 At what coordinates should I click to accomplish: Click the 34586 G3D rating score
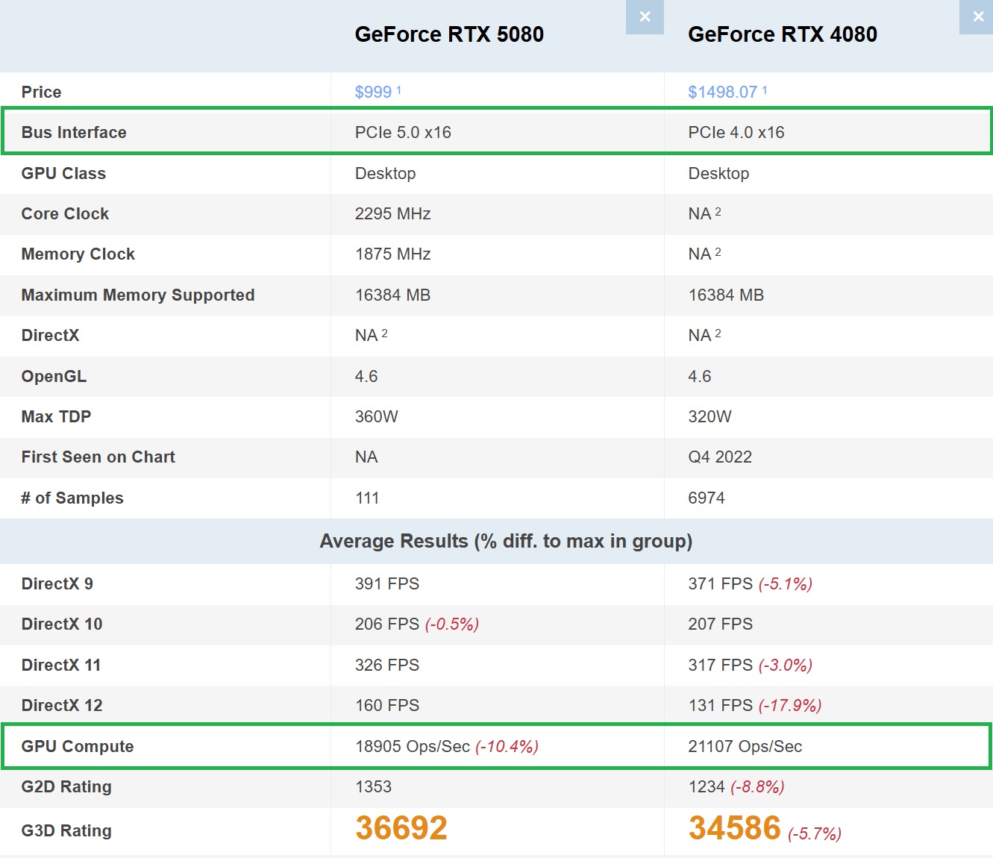pos(735,828)
